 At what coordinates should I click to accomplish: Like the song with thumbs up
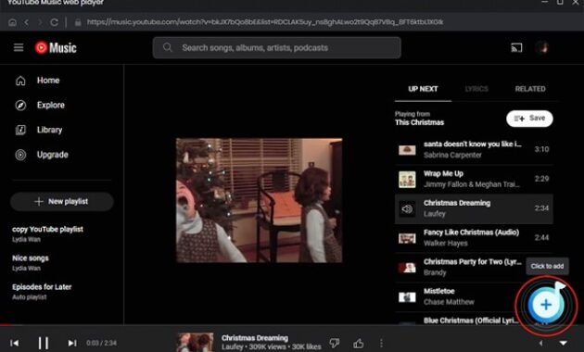[359, 343]
